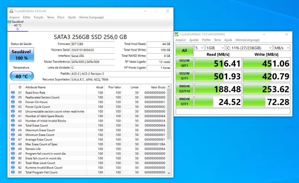Image resolution: width=299 pixels, height=183 pixels.
Task: Click status orb of Read Error Rate row
Action: point(13,93)
